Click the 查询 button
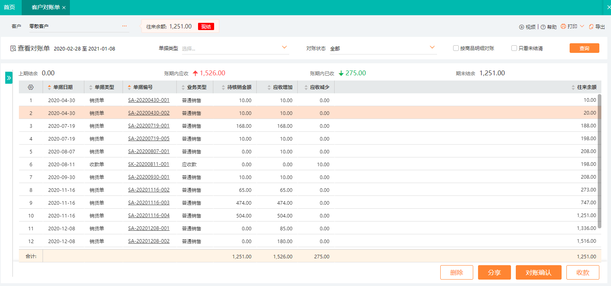This screenshot has width=611, height=286. [584, 48]
